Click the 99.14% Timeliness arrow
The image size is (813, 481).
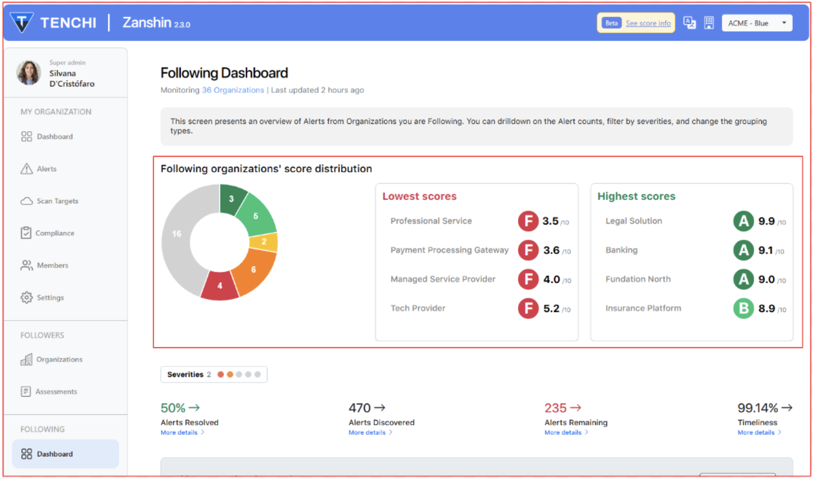[x=787, y=408]
